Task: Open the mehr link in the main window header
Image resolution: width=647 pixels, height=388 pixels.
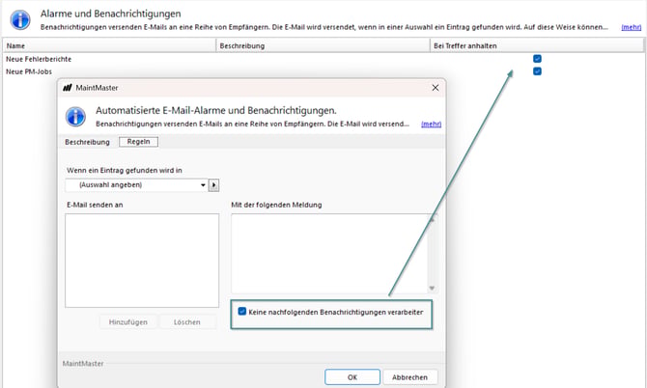Action: 632,27
